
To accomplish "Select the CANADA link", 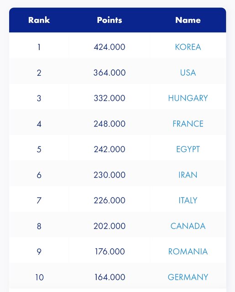I will [188, 226].
